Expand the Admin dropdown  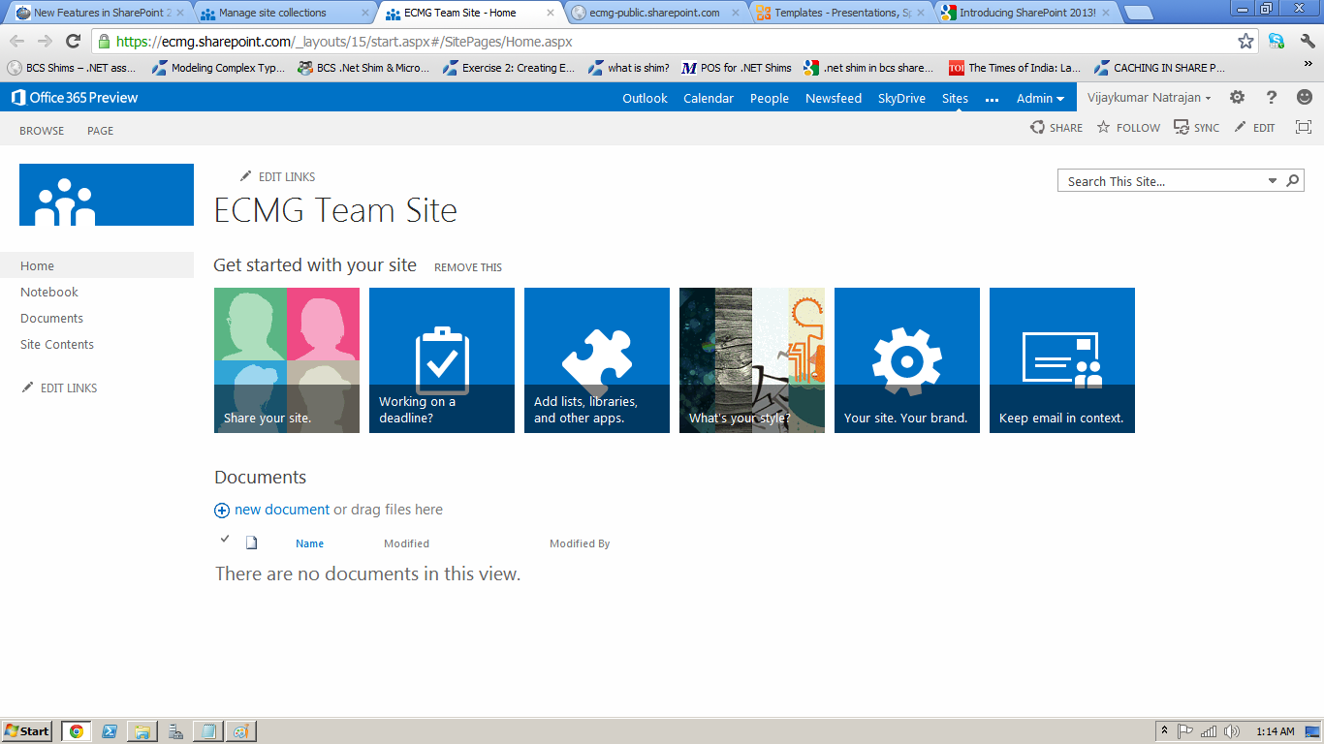click(x=1040, y=98)
